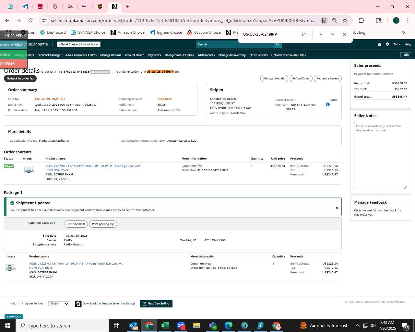
Task: Go back to order list
Action: 20,78
